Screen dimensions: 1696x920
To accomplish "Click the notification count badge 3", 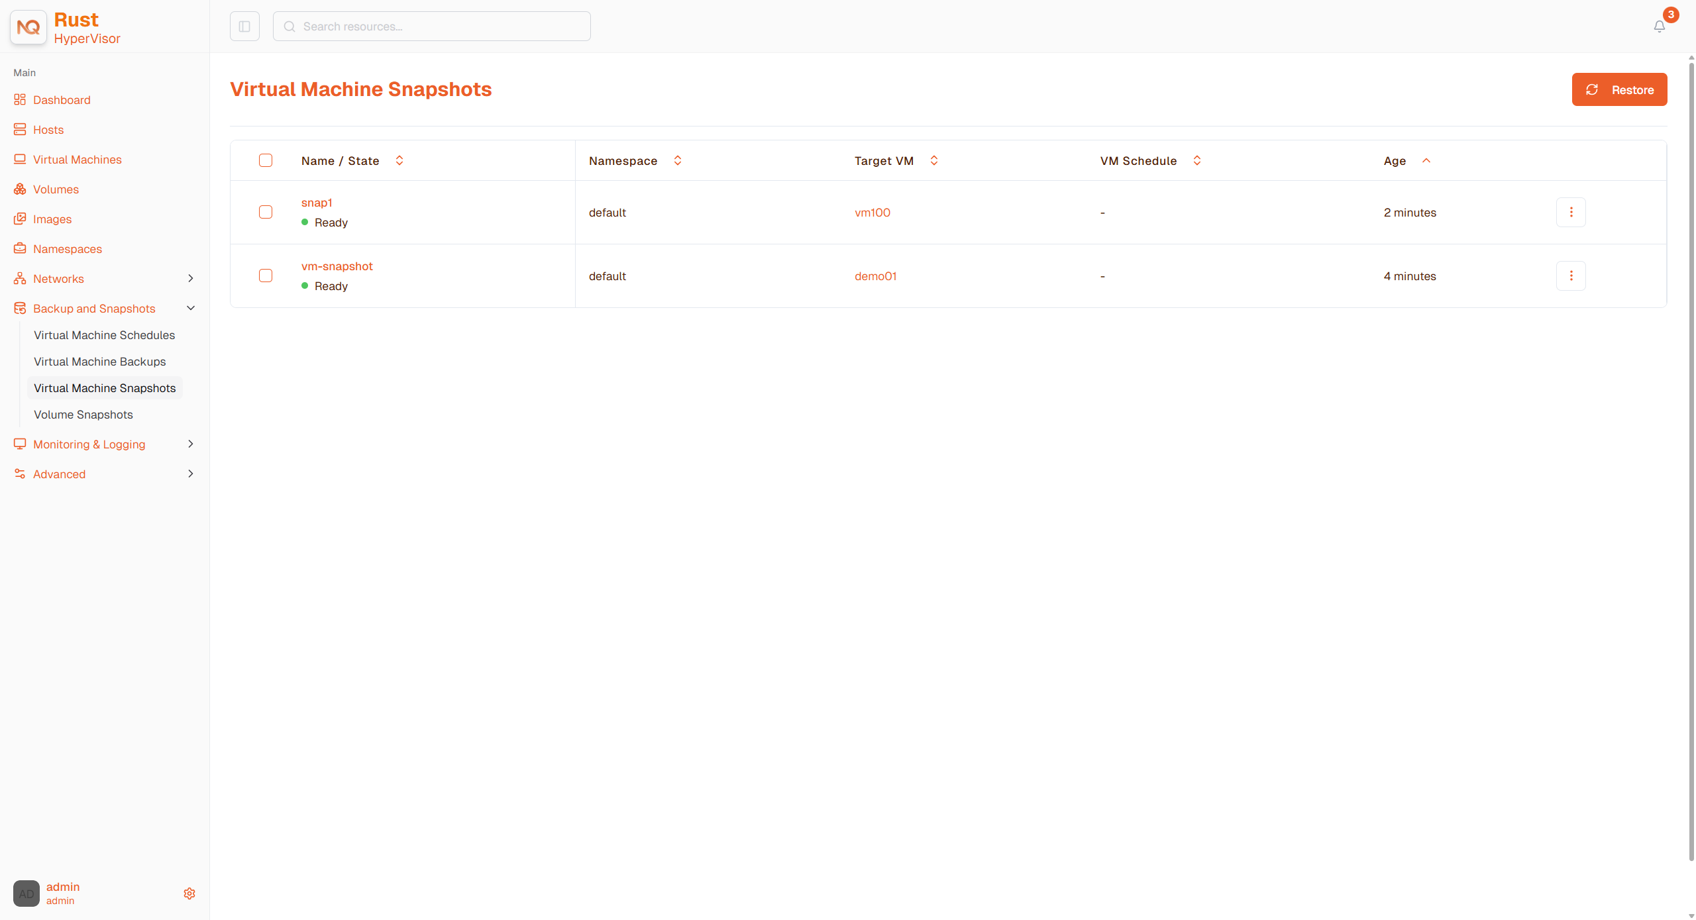I will [1671, 15].
